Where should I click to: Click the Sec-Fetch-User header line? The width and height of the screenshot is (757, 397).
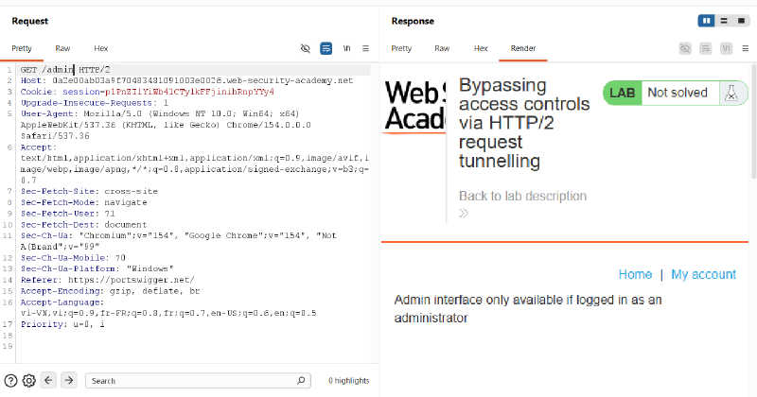(x=67, y=214)
